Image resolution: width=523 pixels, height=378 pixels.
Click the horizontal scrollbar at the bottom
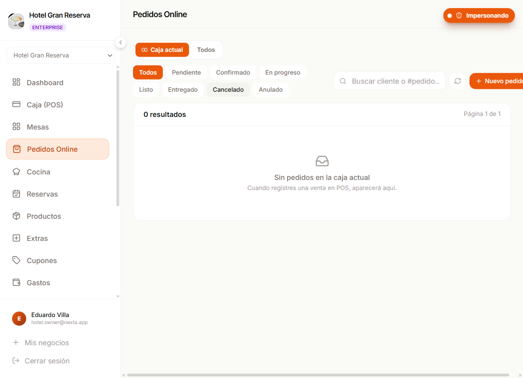[x=318, y=375]
